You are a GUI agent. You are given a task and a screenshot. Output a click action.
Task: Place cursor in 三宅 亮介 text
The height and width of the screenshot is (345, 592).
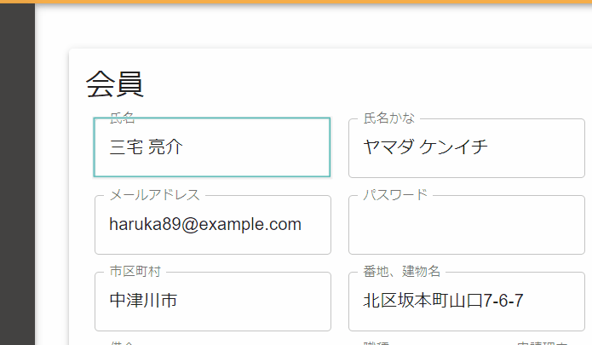pyautogui.click(x=147, y=147)
